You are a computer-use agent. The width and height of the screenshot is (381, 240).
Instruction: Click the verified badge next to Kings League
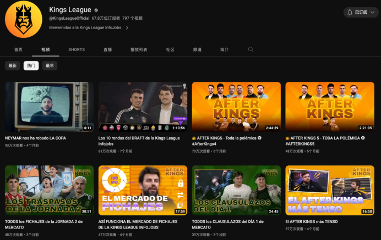tap(96, 10)
